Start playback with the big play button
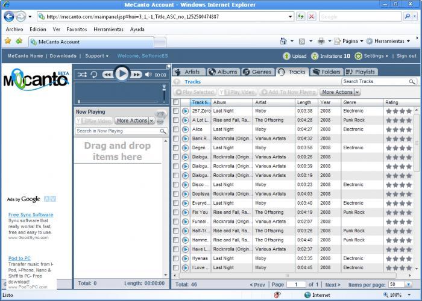Screen dimensions: 422x301 coord(122,73)
